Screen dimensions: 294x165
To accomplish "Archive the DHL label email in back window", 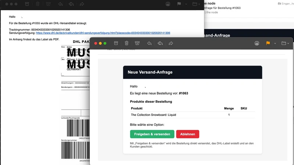I will click(x=27, y=4).
